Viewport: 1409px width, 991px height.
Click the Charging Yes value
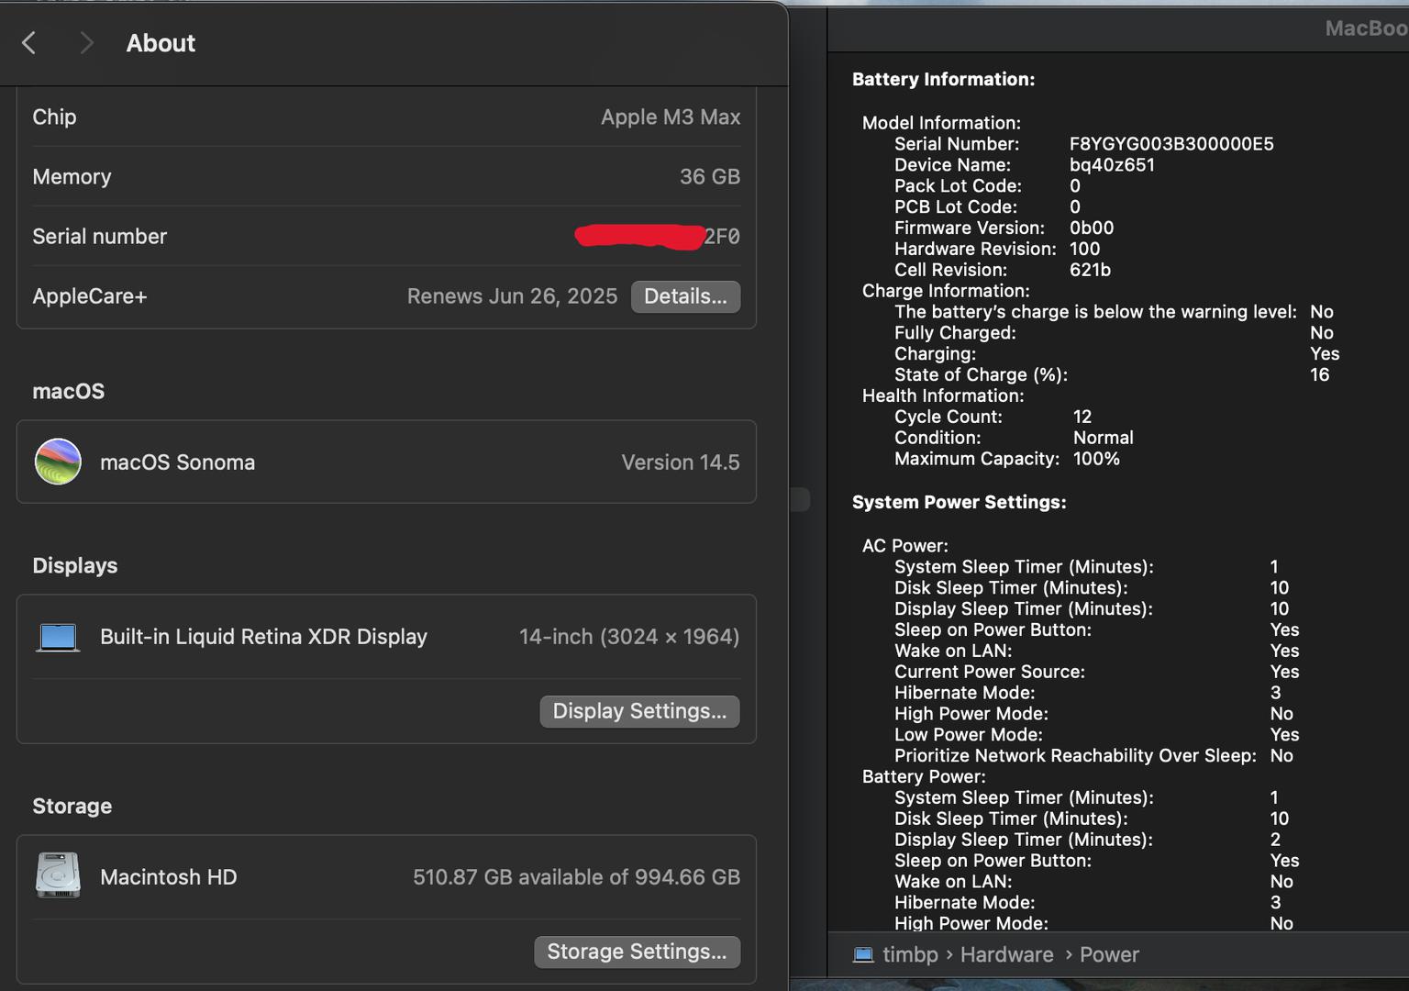point(1325,353)
